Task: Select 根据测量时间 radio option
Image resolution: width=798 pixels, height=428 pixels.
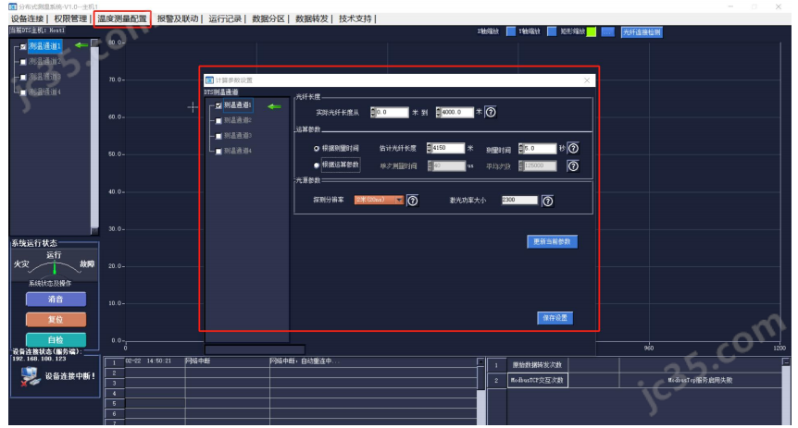Action: pyautogui.click(x=317, y=149)
